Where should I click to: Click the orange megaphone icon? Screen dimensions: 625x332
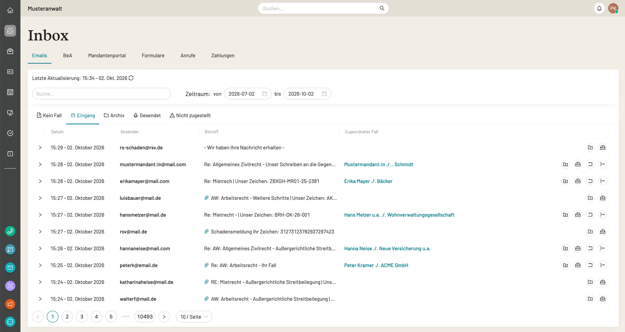coord(10,304)
